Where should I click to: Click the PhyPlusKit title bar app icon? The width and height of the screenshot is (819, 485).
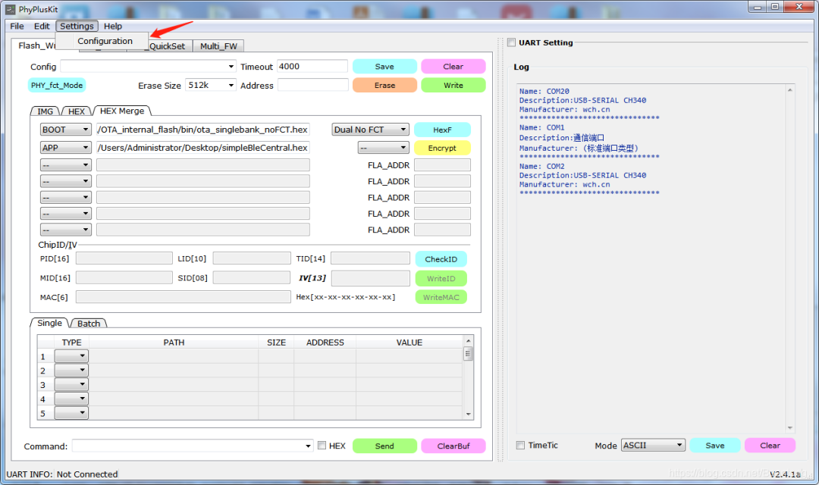tap(11, 9)
